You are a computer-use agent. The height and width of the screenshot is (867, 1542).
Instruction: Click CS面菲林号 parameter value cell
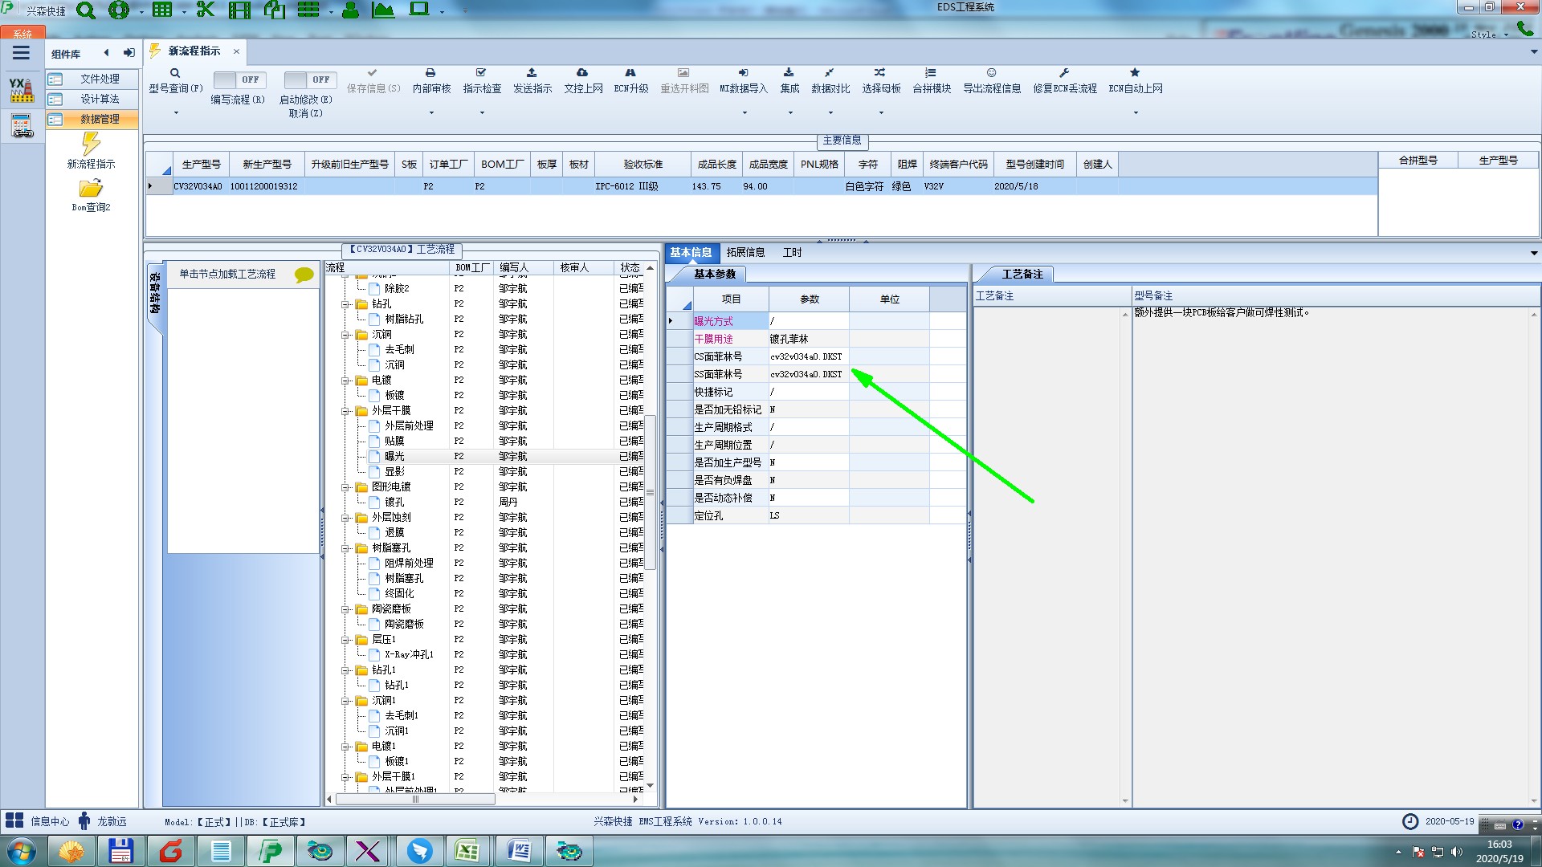click(x=809, y=356)
